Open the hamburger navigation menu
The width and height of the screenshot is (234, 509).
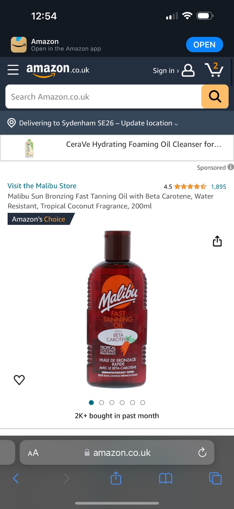tap(13, 70)
